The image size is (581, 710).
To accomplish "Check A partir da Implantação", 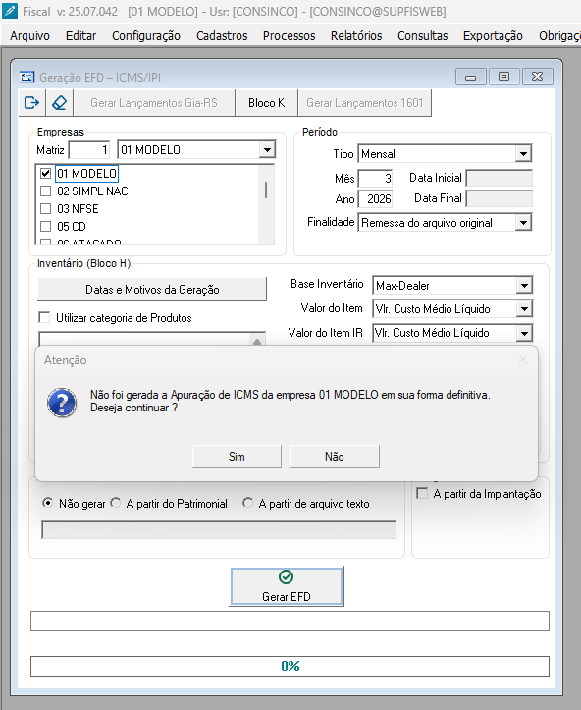I will click(x=422, y=494).
